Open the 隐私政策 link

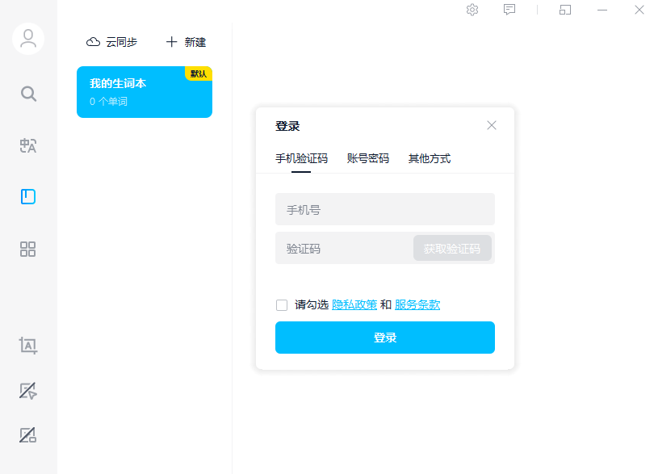pyautogui.click(x=354, y=304)
